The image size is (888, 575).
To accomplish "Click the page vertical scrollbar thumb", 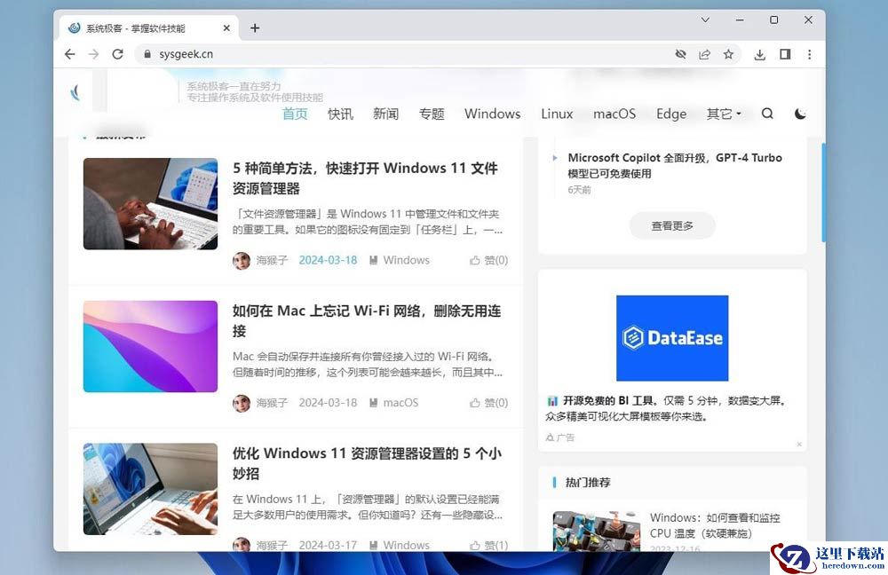I will (x=823, y=193).
